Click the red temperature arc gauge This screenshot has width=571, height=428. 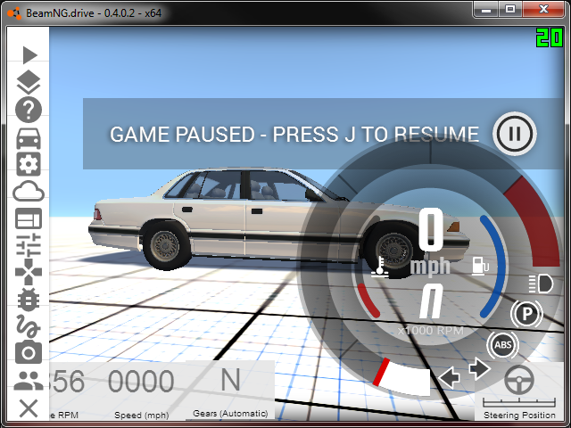[368, 300]
